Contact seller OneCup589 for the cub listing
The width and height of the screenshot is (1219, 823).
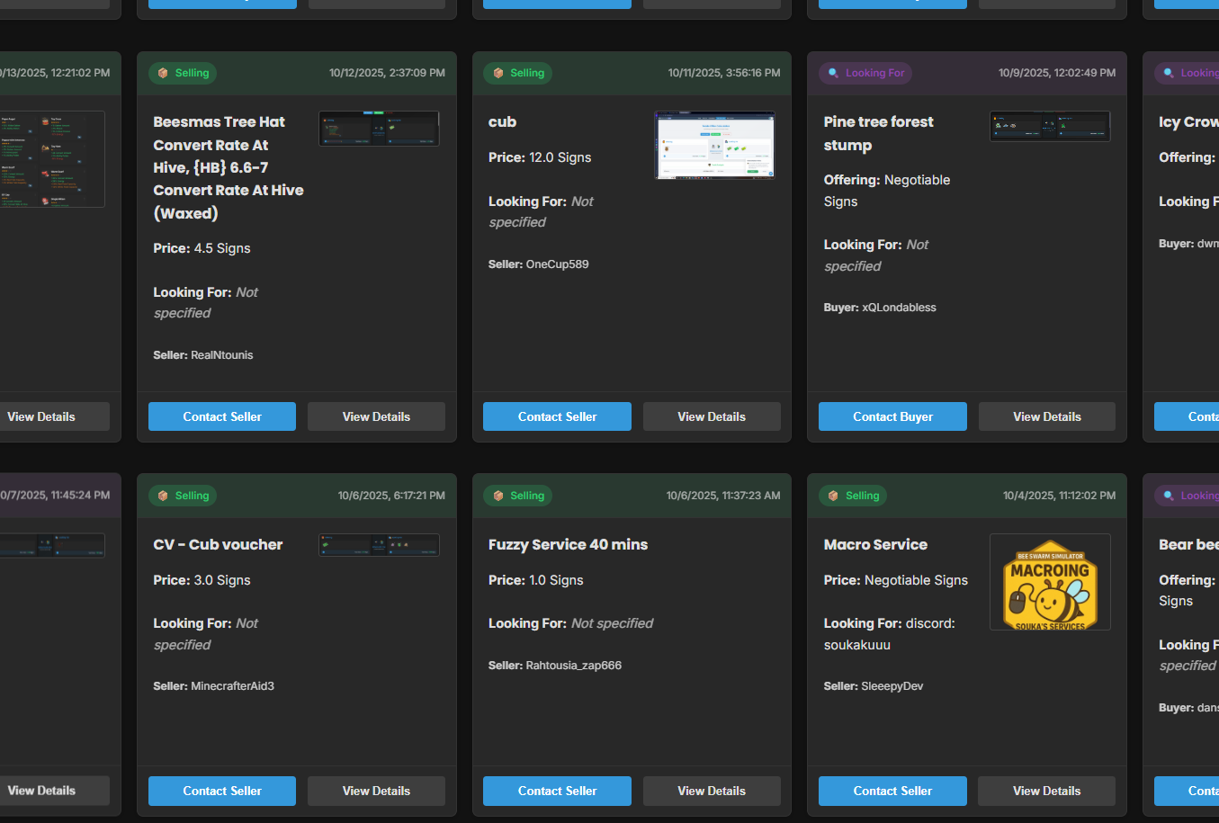tap(556, 416)
